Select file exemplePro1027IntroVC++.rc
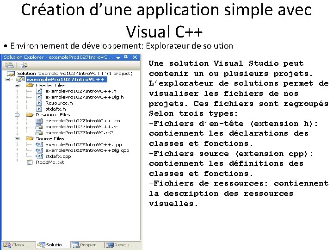Viewport: 333px width, 250px height. pyautogui.click(x=81, y=127)
